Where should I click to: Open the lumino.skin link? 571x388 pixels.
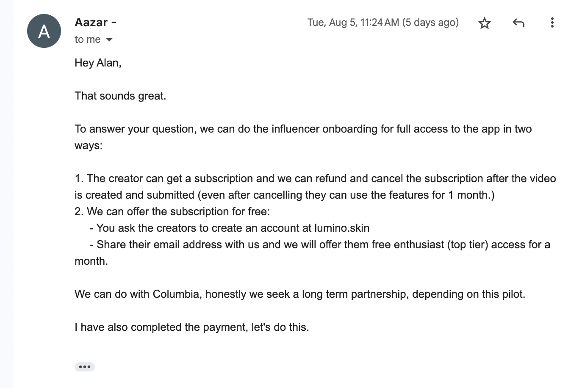[342, 228]
